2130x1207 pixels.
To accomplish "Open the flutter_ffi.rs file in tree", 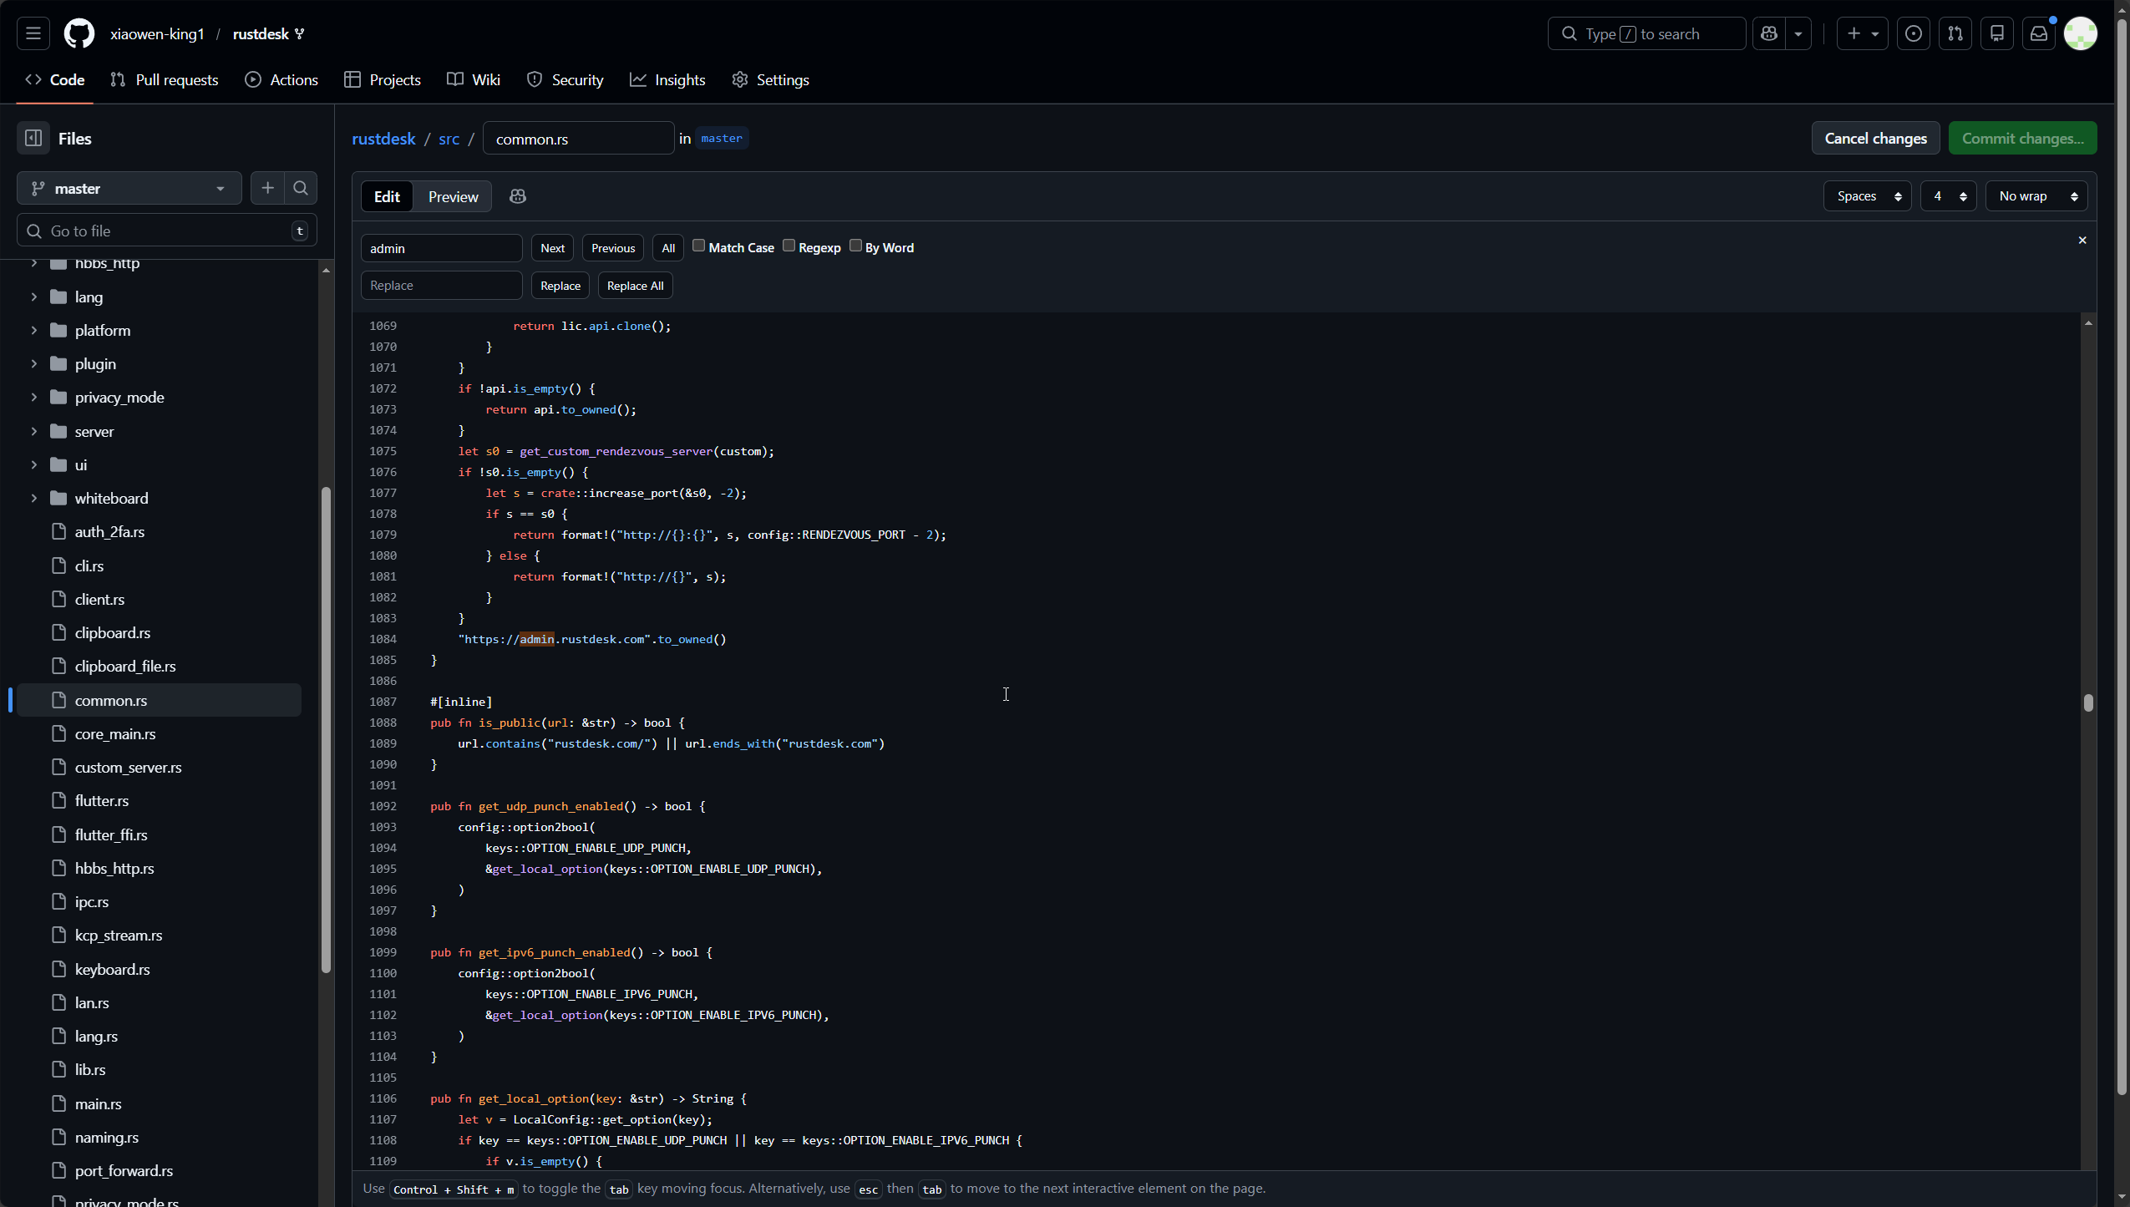I will tap(111, 834).
